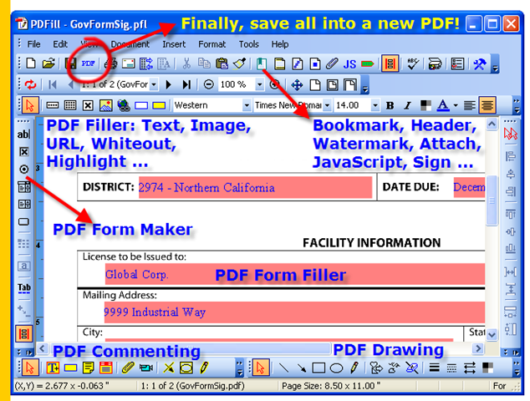Open a file with the folder icon
Viewport: 530px width, 401px height.
(48, 63)
